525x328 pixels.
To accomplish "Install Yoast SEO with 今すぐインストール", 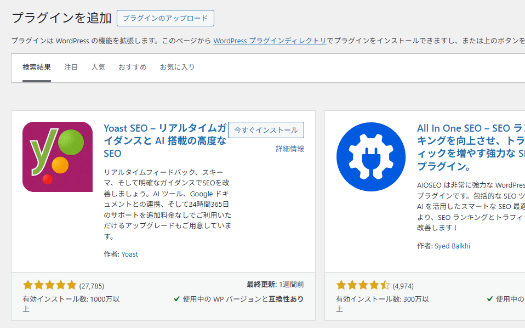I will [266, 130].
